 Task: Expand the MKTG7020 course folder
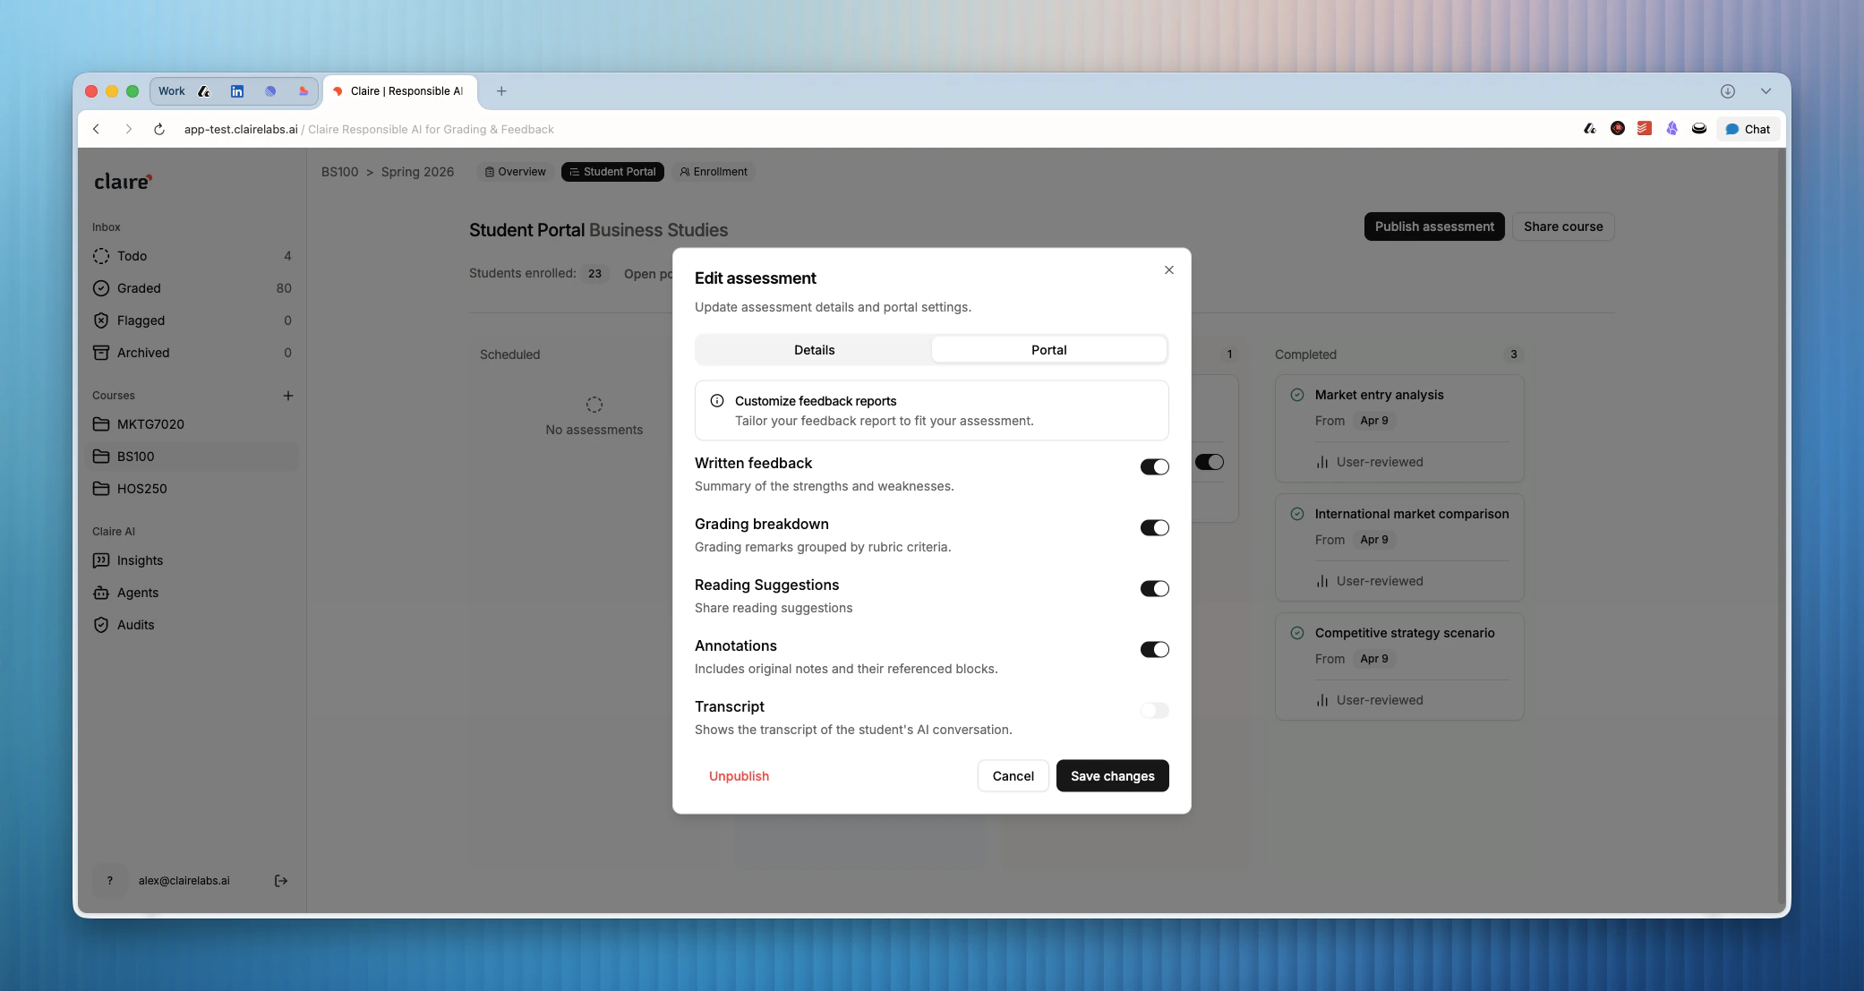tap(150, 424)
